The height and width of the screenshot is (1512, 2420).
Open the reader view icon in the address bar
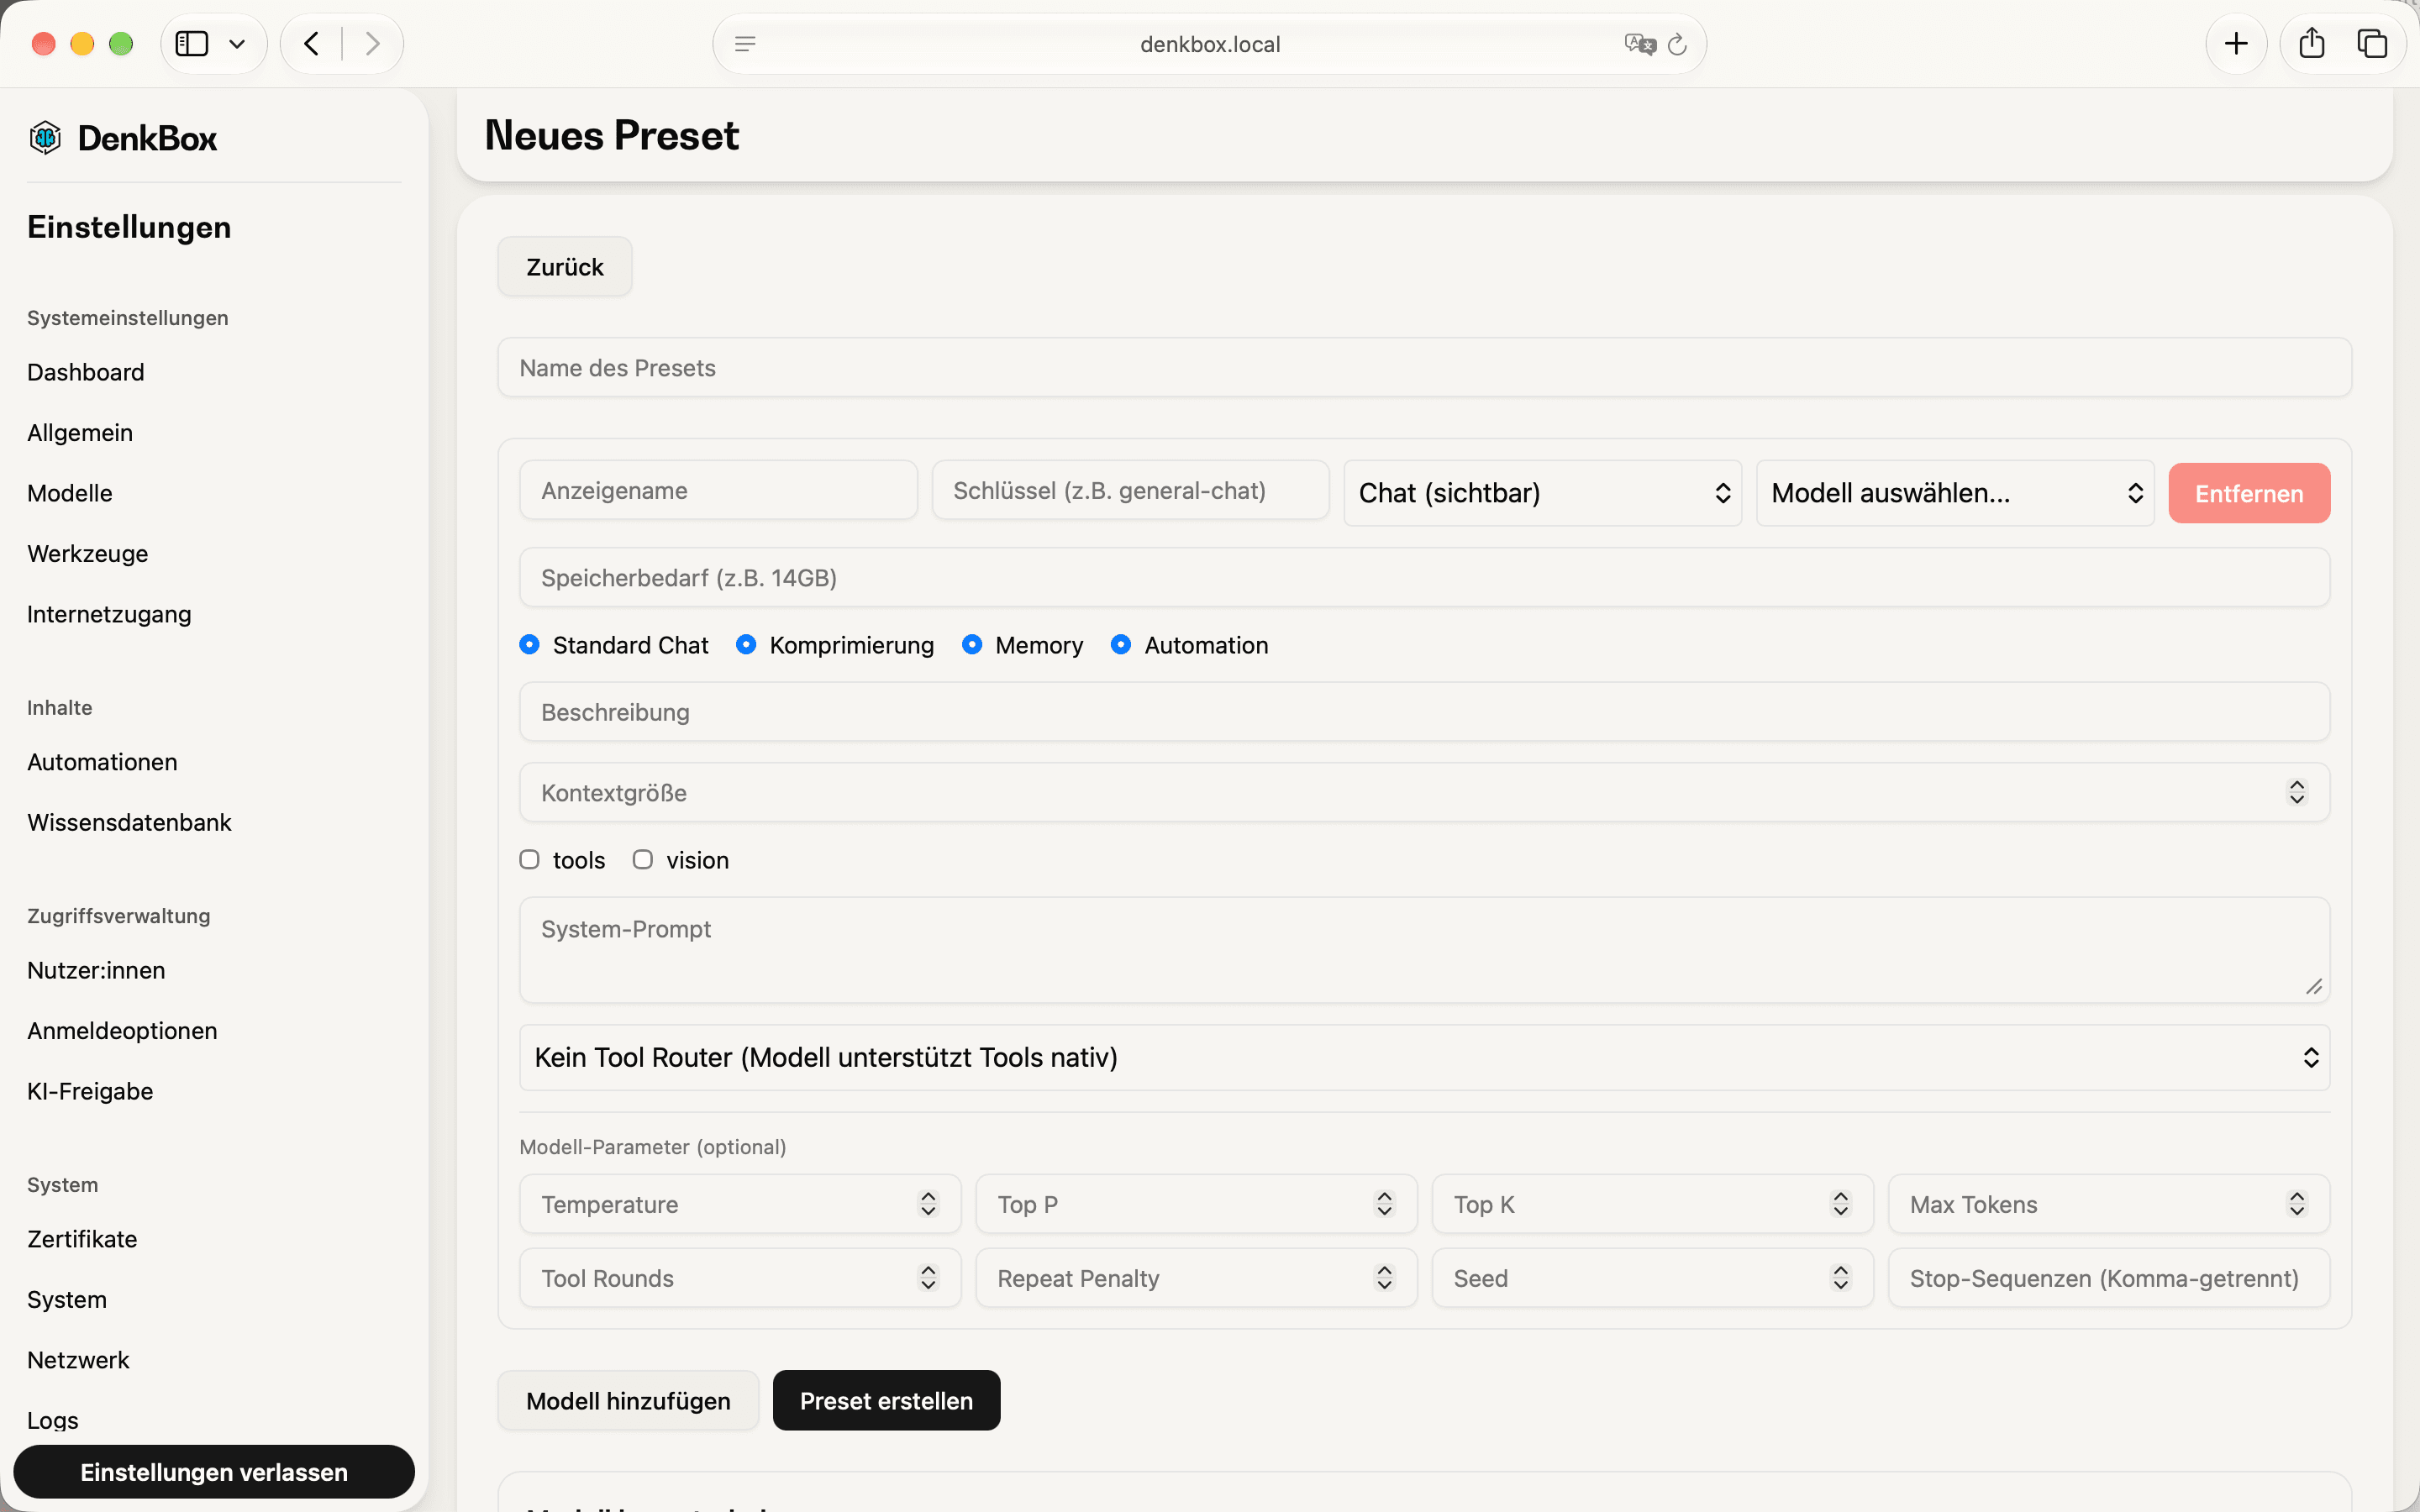click(745, 44)
